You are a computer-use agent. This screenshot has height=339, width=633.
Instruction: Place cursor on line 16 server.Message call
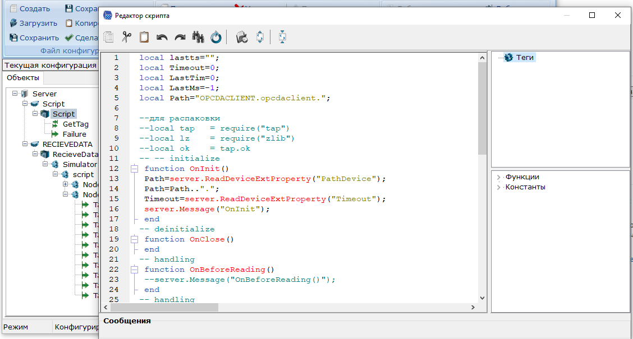click(x=207, y=209)
